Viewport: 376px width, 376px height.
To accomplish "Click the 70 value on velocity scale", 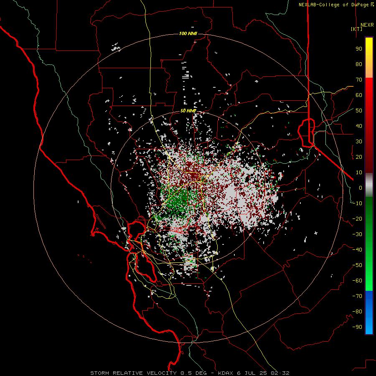I will [x=359, y=80].
